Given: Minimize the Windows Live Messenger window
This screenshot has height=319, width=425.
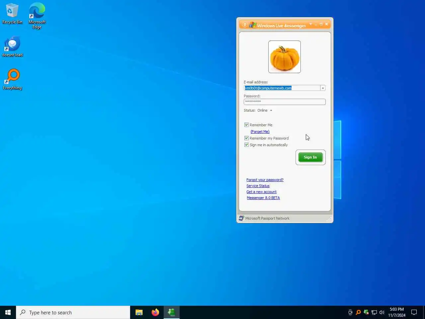Looking at the screenshot, I should [316, 24].
